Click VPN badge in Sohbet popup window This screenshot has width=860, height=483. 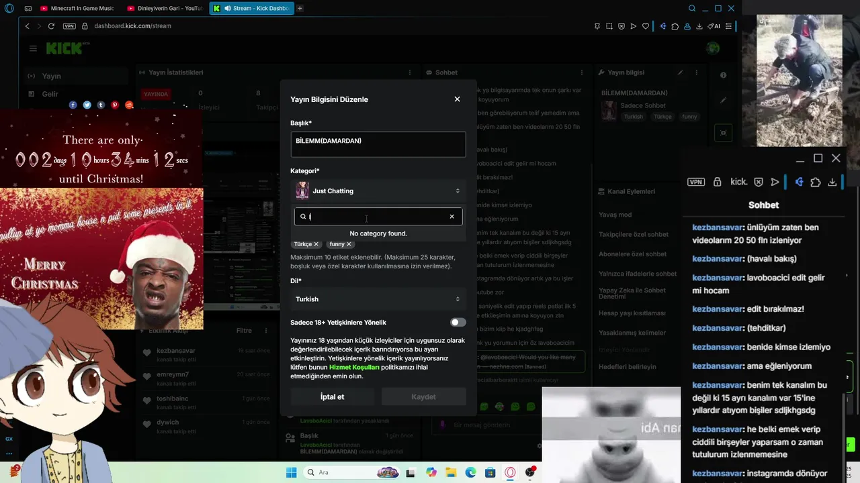coord(696,182)
